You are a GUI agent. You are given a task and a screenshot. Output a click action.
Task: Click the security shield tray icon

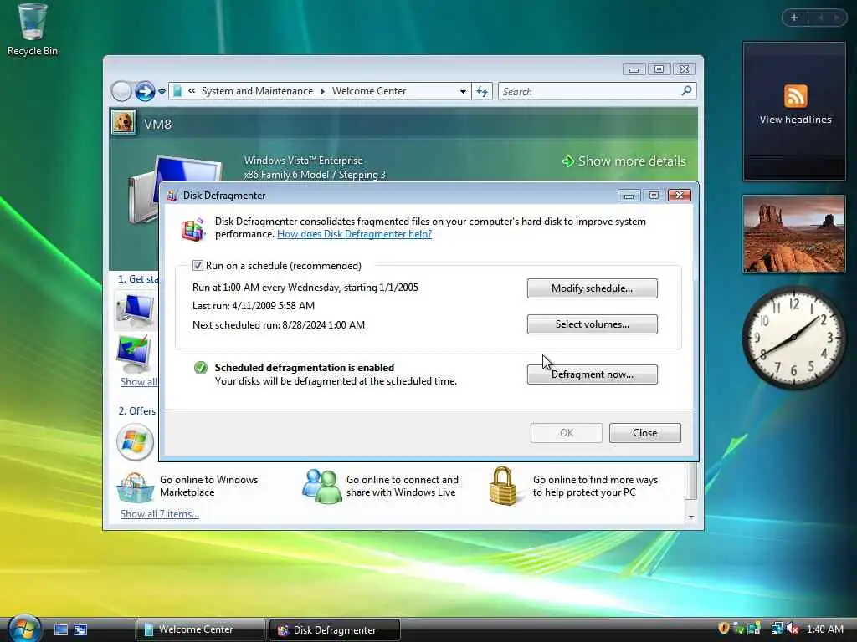coord(724,629)
